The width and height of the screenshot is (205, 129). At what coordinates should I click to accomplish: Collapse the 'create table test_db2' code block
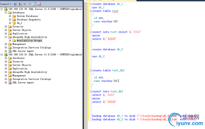tap(91, 71)
